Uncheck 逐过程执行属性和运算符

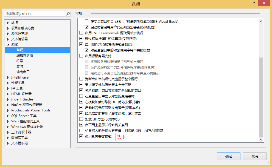[x=81, y=38]
